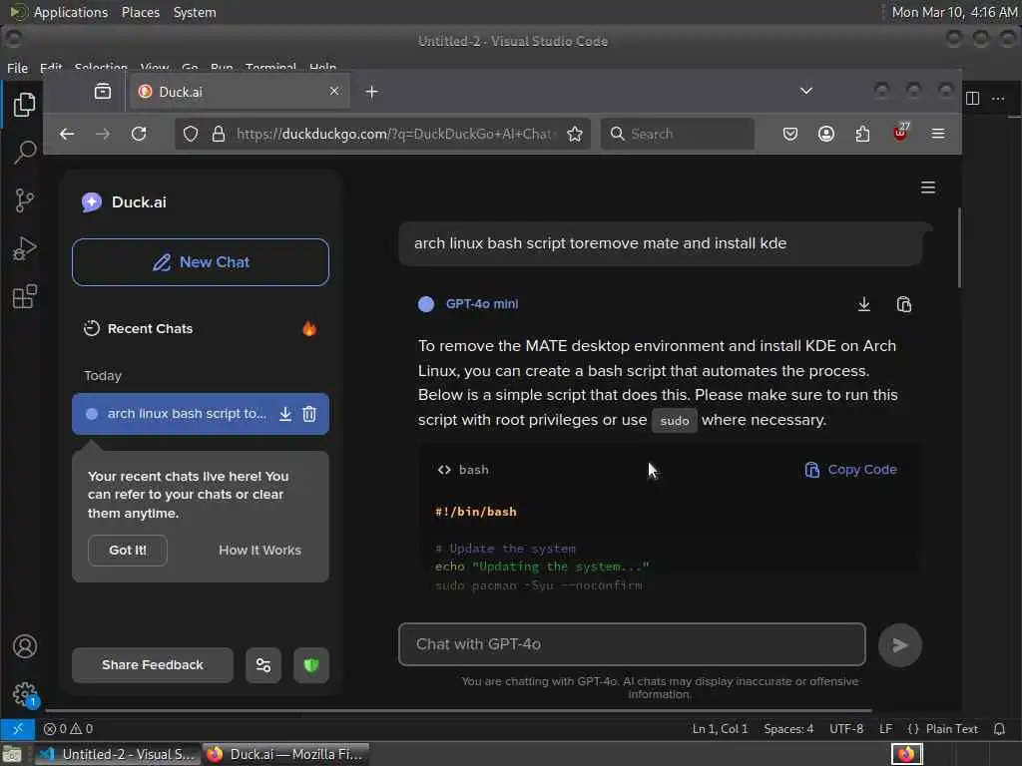Screen dimensions: 1022x766
Task: Click LF end of line status
Action: [885, 729]
